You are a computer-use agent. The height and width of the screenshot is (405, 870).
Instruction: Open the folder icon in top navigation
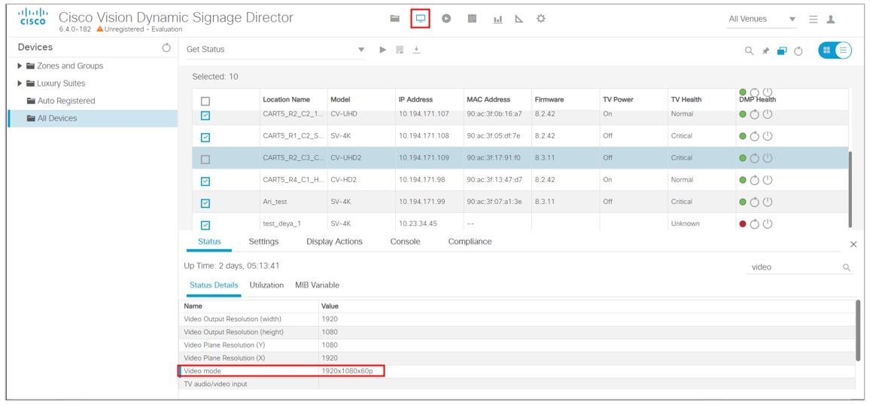[x=394, y=18]
